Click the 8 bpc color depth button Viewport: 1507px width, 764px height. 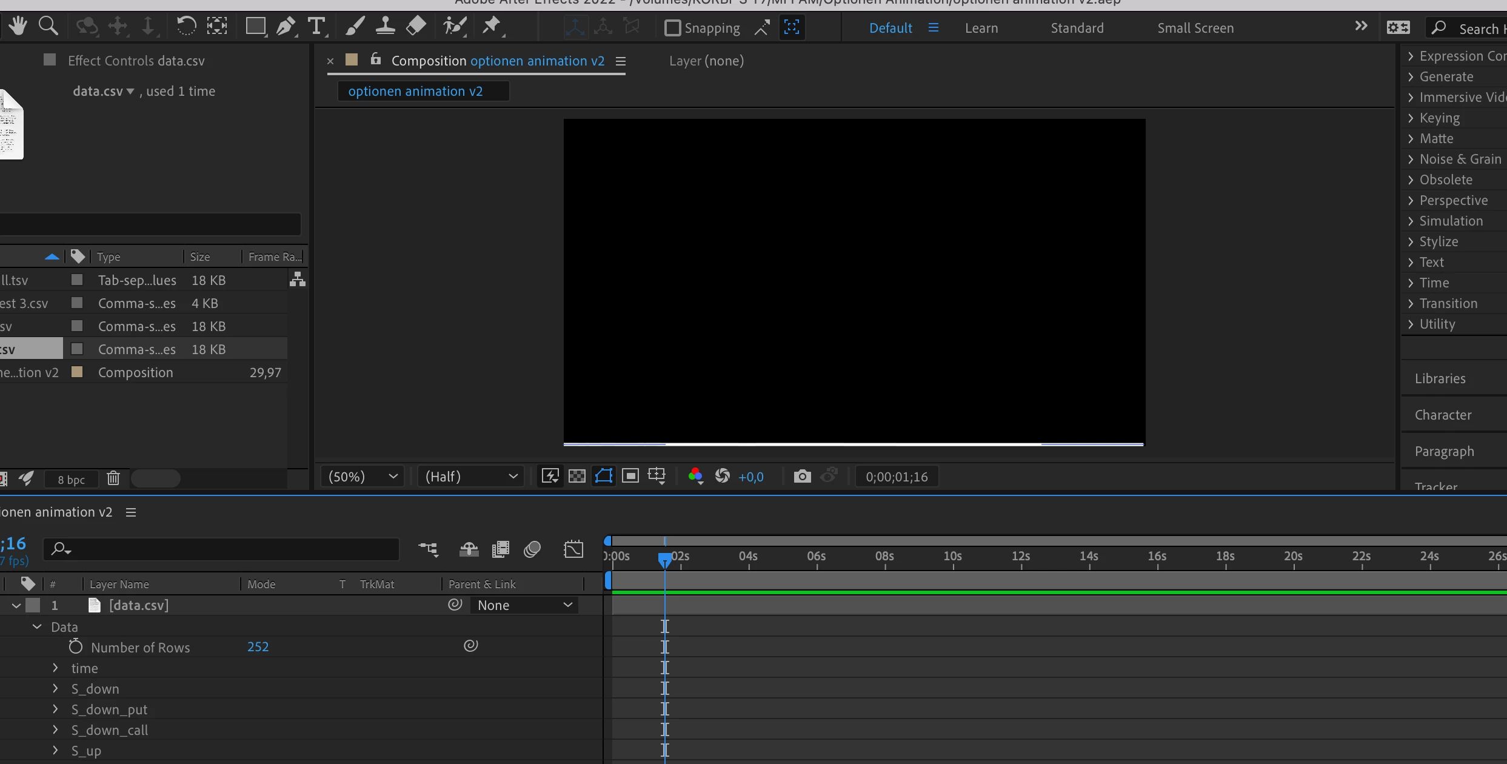(72, 480)
